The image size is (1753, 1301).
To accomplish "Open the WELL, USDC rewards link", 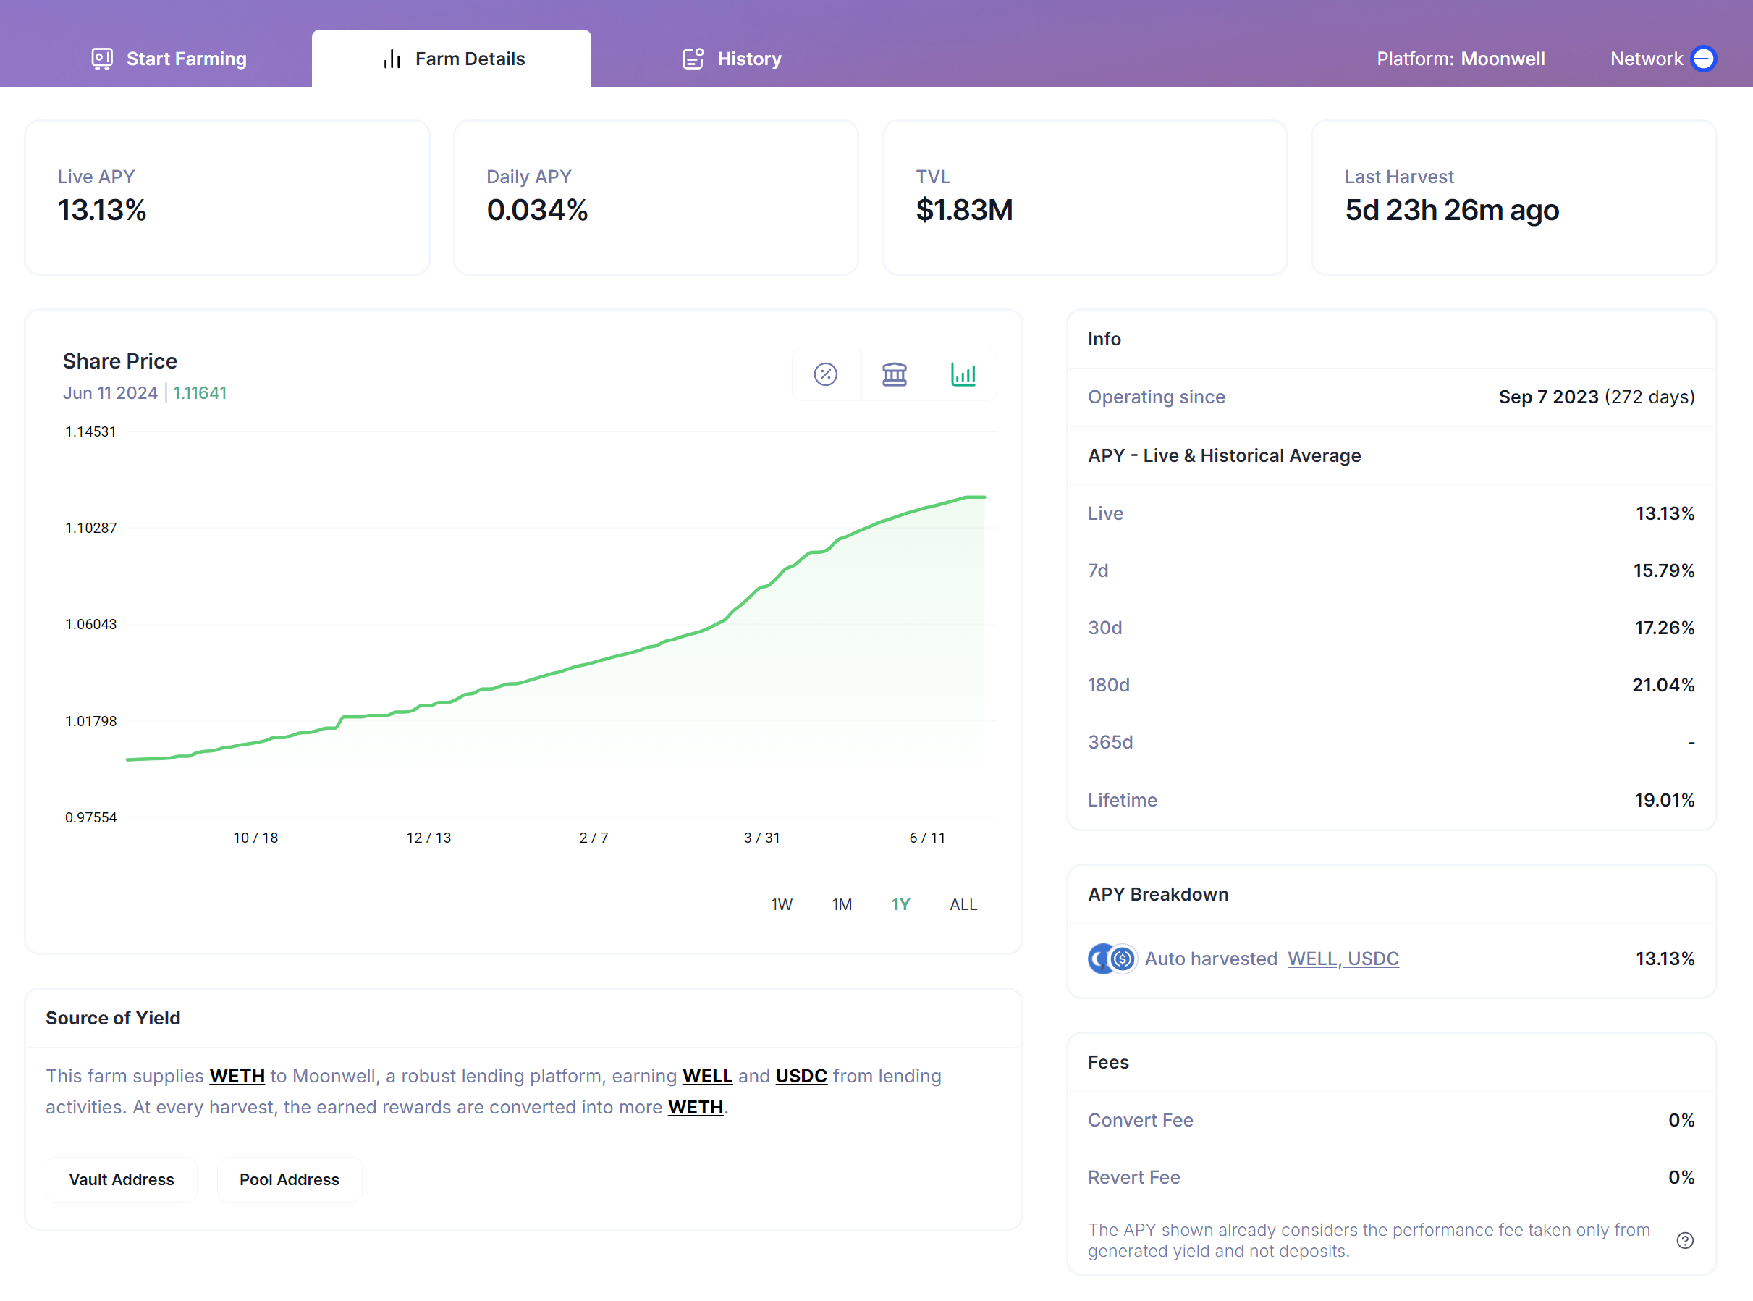I will [1343, 959].
